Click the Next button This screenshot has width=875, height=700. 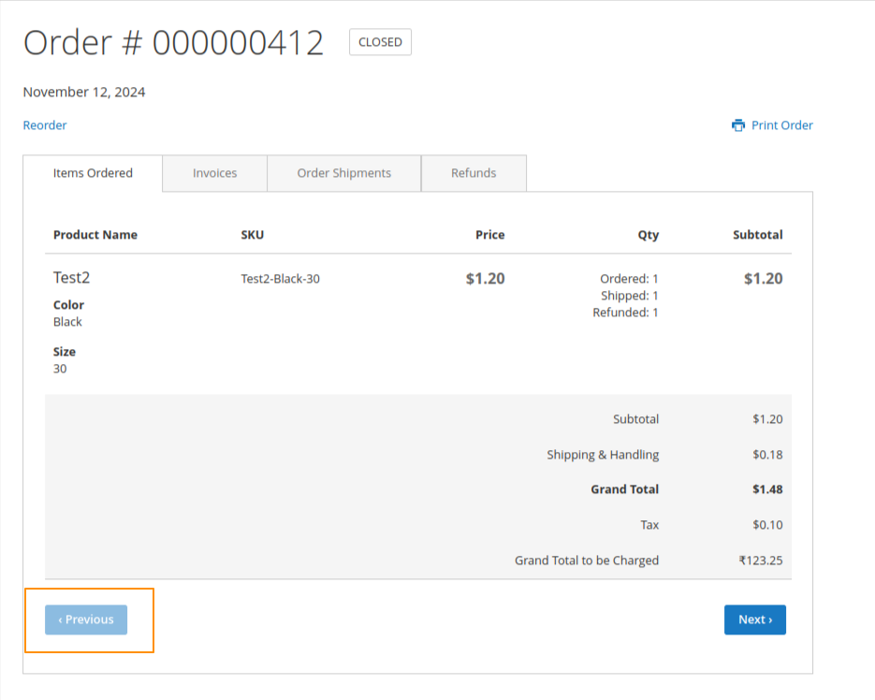point(754,620)
